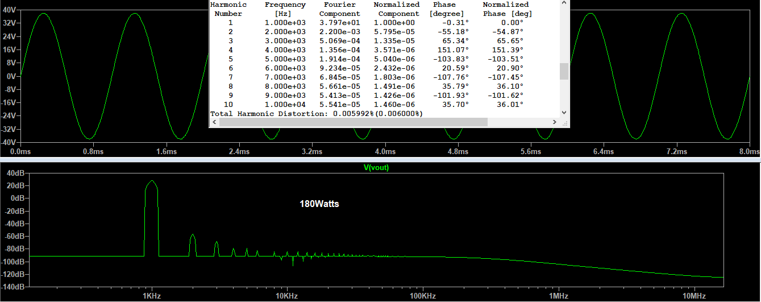Click the Harmonic Number column header

point(228,9)
